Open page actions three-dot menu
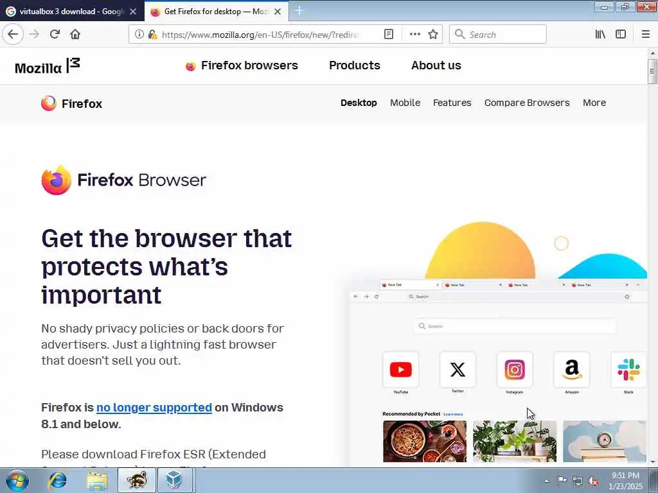 [x=414, y=35]
